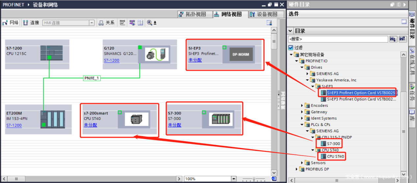This screenshot has height=183, width=417.
Task: Expand the Ident Systems folder
Action: (302, 118)
